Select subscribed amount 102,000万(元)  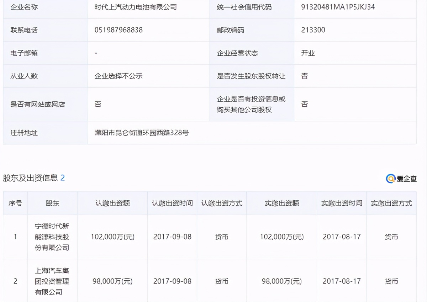(113, 237)
